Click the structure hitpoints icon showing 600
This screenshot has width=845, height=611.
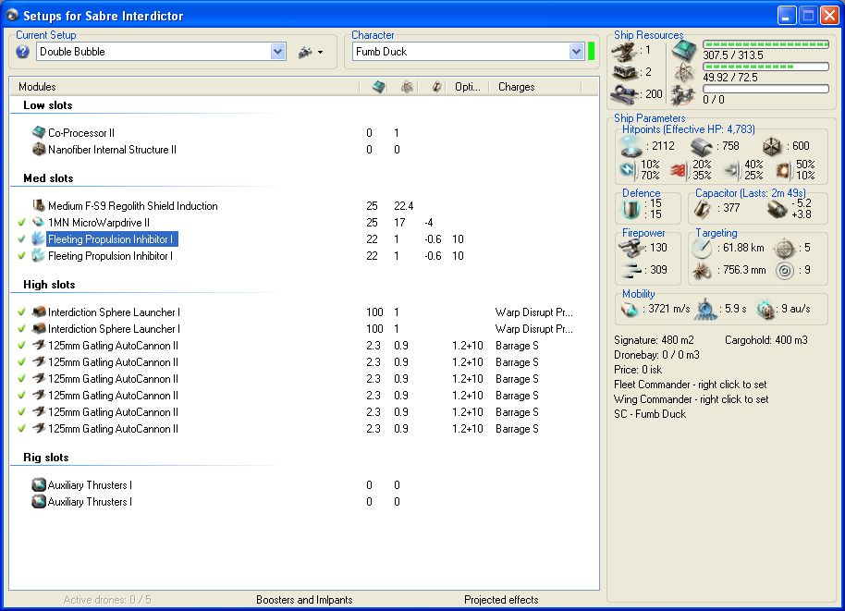coord(772,146)
